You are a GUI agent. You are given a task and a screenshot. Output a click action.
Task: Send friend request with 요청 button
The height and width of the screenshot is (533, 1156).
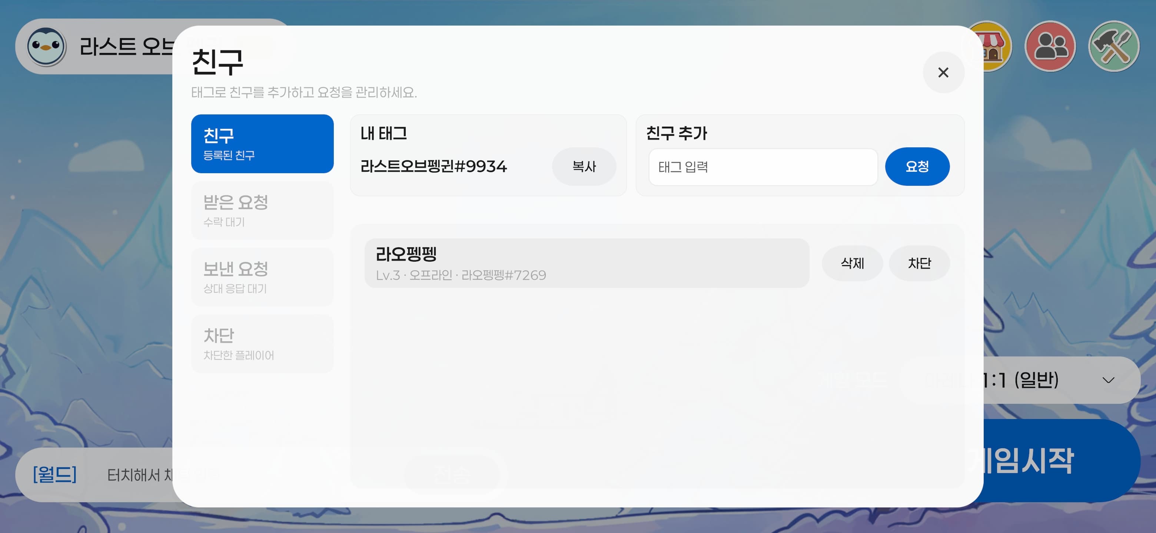[917, 166]
